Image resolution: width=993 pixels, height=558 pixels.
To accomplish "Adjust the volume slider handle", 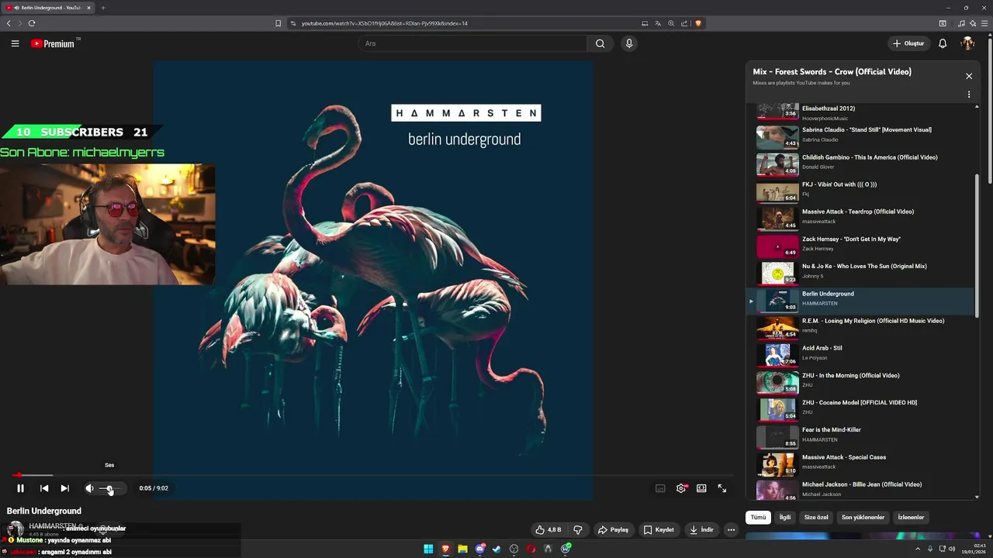I will coord(109,488).
